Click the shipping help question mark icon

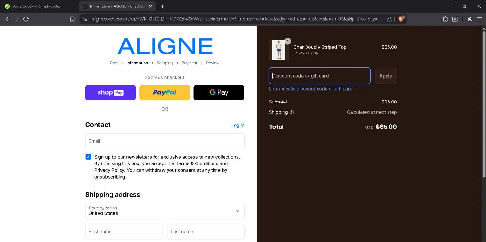coord(292,112)
